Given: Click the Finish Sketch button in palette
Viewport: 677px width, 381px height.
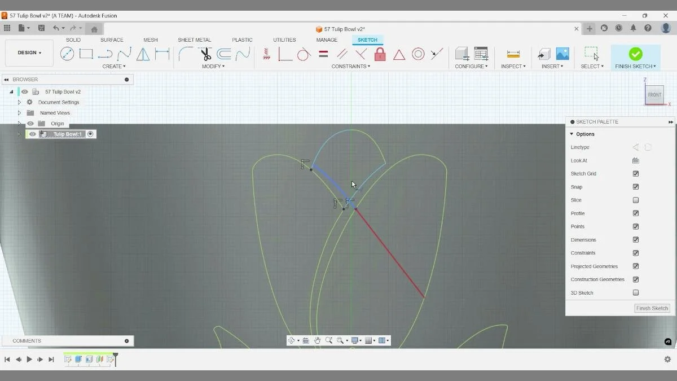Looking at the screenshot, I should (652, 308).
